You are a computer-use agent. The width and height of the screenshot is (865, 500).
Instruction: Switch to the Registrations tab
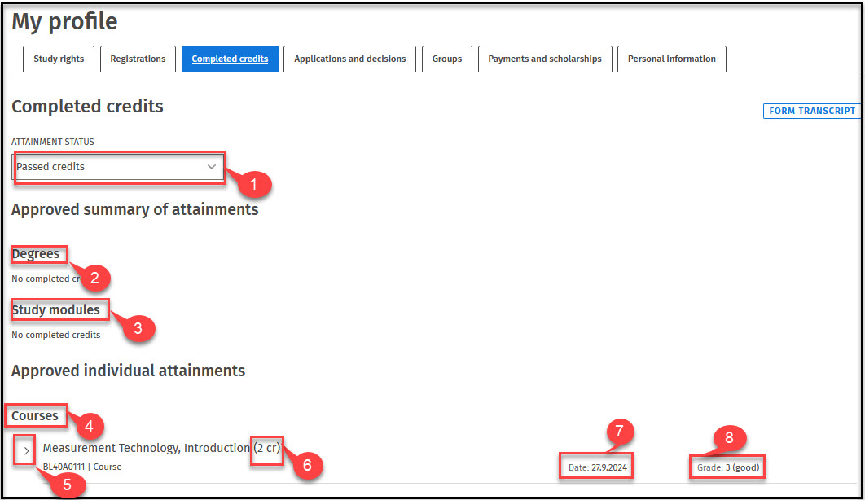click(x=138, y=59)
